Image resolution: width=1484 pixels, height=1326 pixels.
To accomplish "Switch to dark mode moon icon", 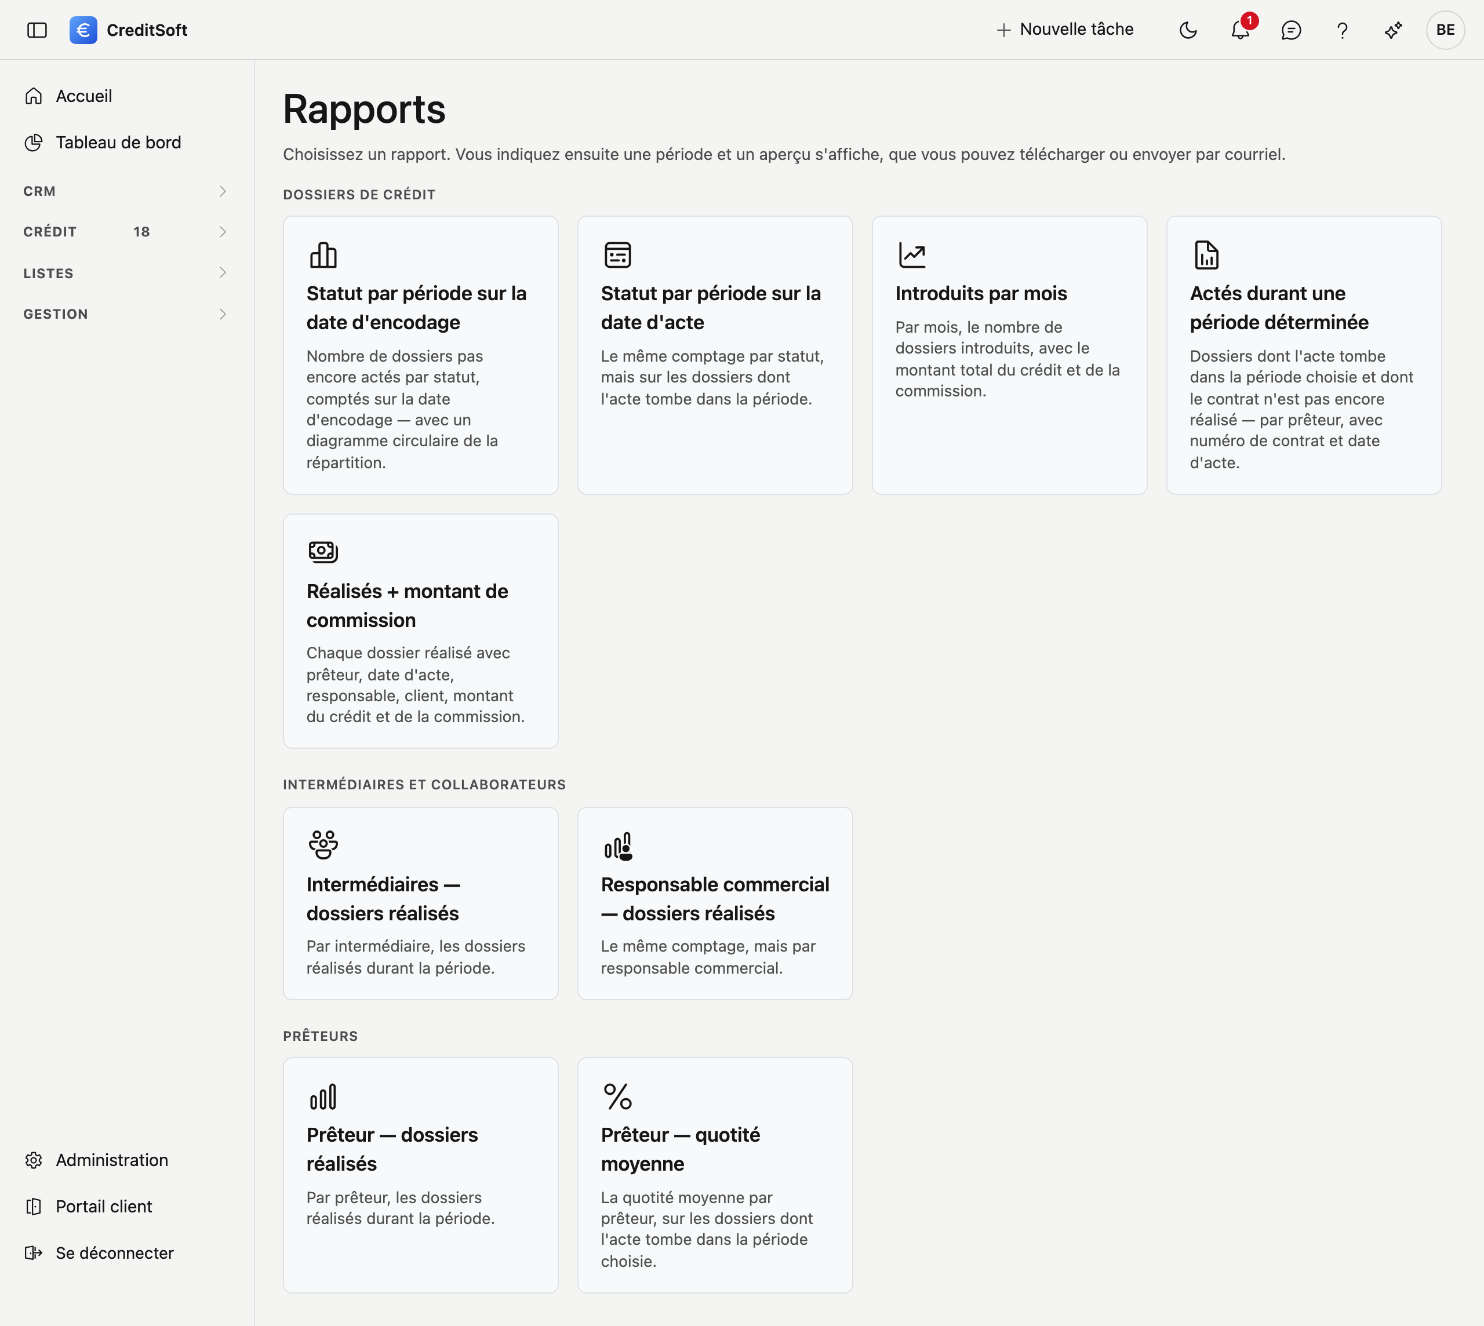I will (x=1188, y=30).
